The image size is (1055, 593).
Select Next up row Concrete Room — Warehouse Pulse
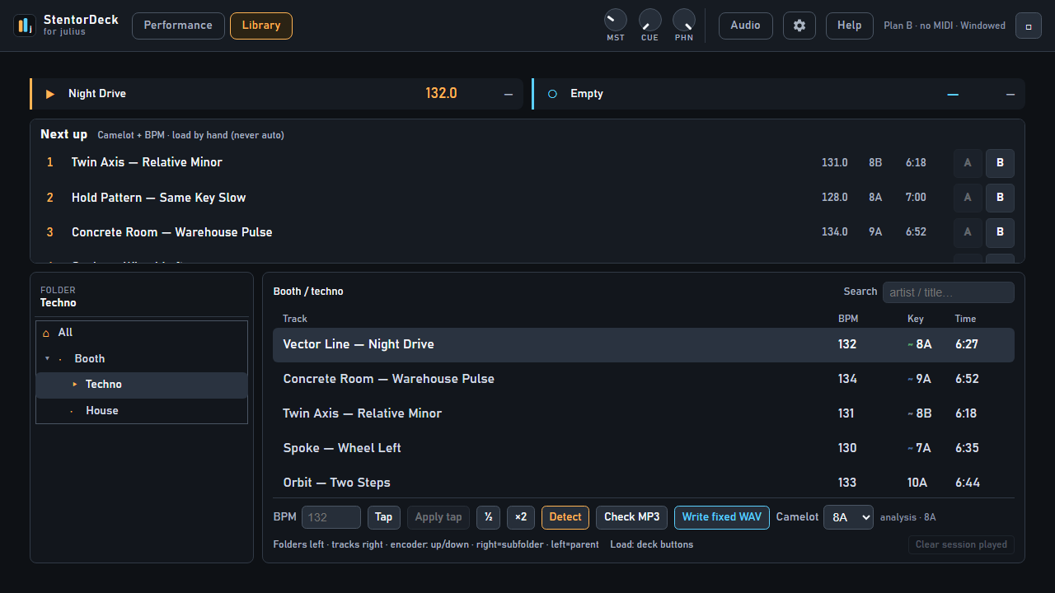coord(527,232)
